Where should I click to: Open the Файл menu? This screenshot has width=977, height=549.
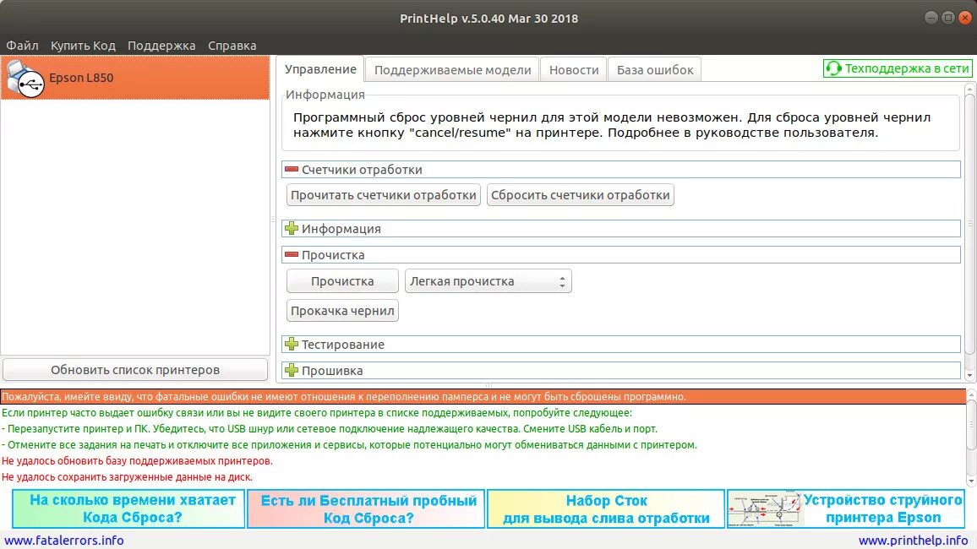click(23, 46)
